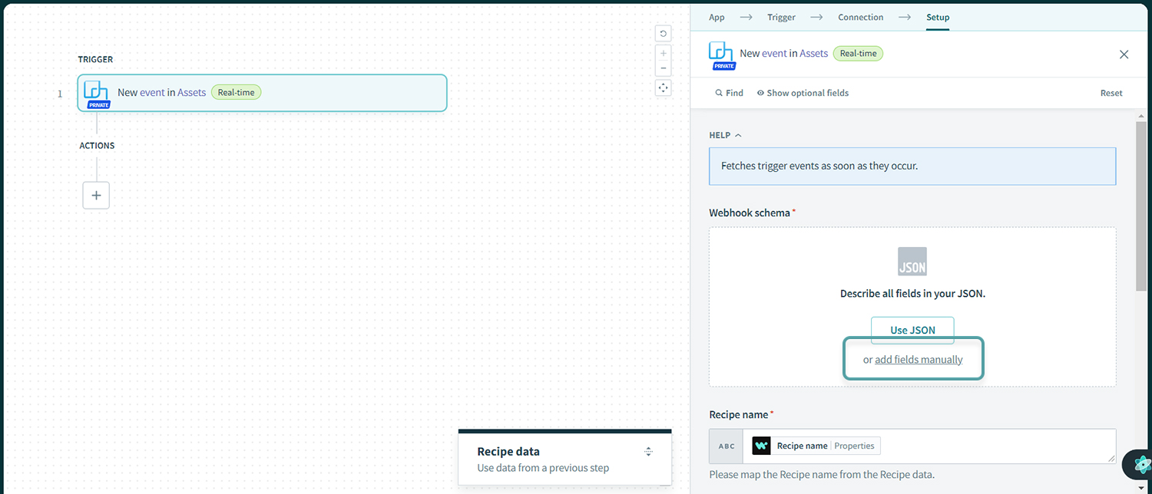This screenshot has width=1152, height=494.
Task: Click the Real-time badge in the trigger step
Action: pyautogui.click(x=236, y=92)
